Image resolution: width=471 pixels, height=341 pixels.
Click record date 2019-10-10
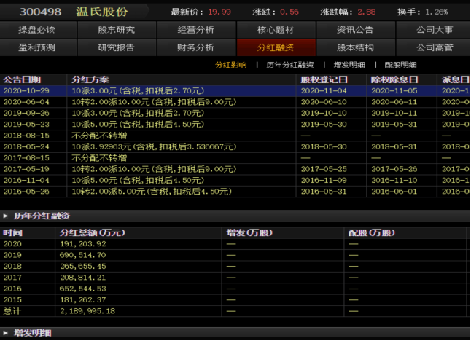pos(324,113)
